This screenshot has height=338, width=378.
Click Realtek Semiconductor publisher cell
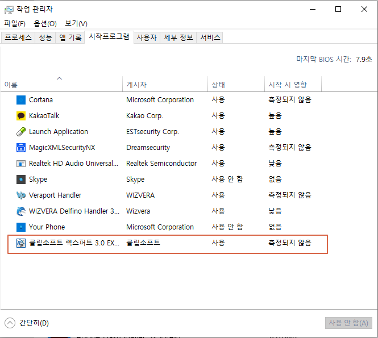(x=161, y=164)
